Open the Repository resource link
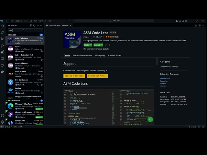The height and width of the screenshot is (155, 207). pyautogui.click(x=164, y=81)
